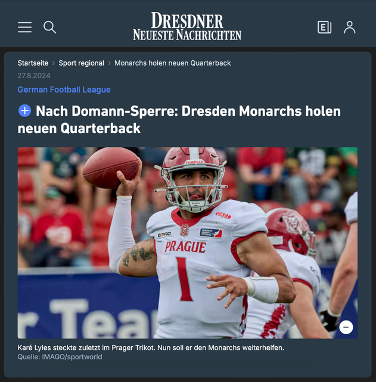Open Sport regional breadcrumb
376x382 pixels.
(81, 63)
